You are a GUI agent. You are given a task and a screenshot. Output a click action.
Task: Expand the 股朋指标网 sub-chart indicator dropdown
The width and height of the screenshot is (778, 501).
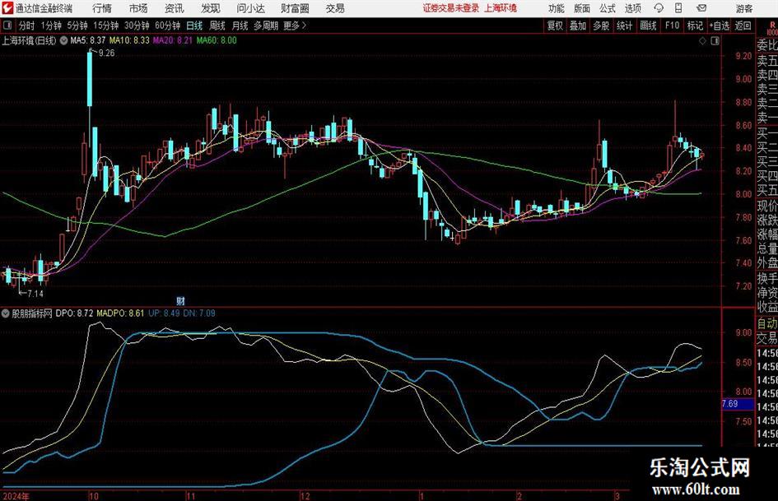(x=6, y=313)
